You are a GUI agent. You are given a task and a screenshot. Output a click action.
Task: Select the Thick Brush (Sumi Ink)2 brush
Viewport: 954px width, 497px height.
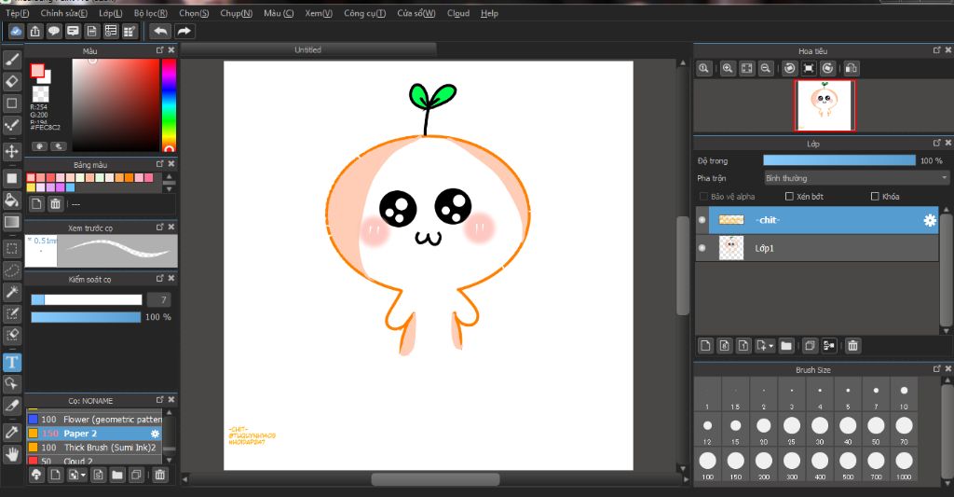[95, 447]
